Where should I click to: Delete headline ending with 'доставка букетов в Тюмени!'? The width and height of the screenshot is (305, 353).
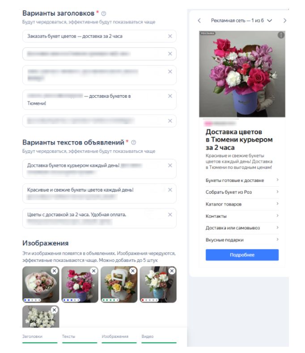tap(170, 96)
